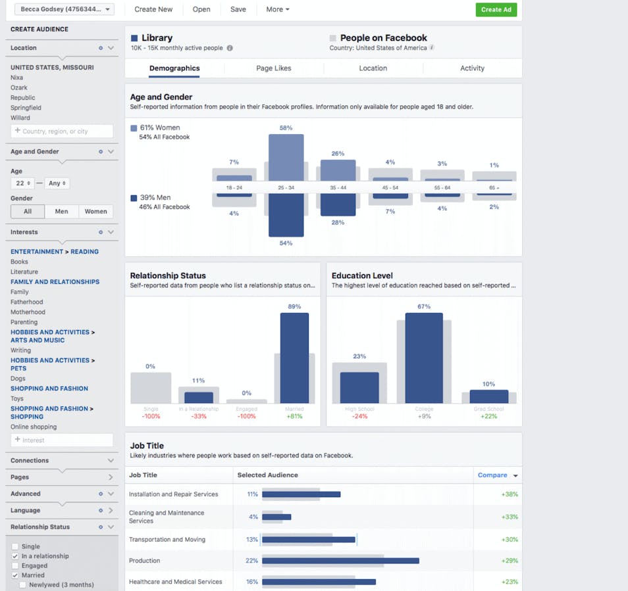
Task: Click the blue circle icon in Advanced header
Action: pyautogui.click(x=101, y=494)
